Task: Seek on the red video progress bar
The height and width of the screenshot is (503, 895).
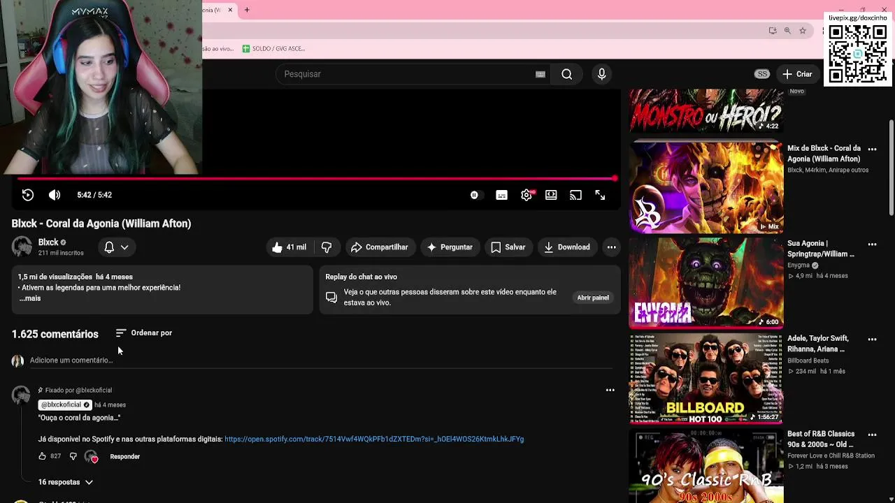Action: click(x=316, y=179)
